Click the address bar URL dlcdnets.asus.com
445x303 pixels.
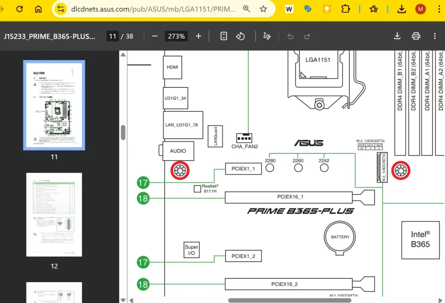pyautogui.click(x=153, y=9)
